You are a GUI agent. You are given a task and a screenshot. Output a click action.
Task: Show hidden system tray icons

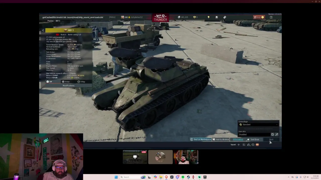(288, 177)
